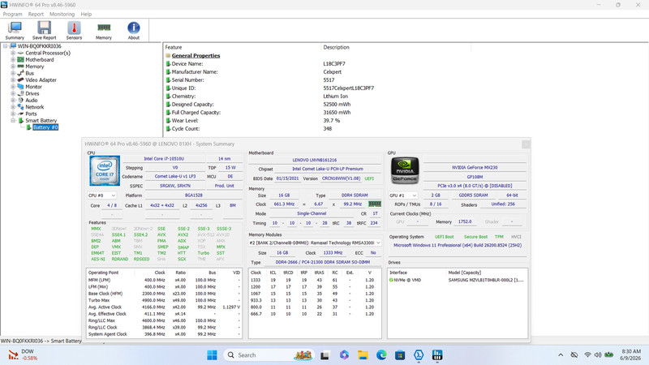This screenshot has width=649, height=365.
Task: Collapse the Smart Battery tree node
Action: 13,120
